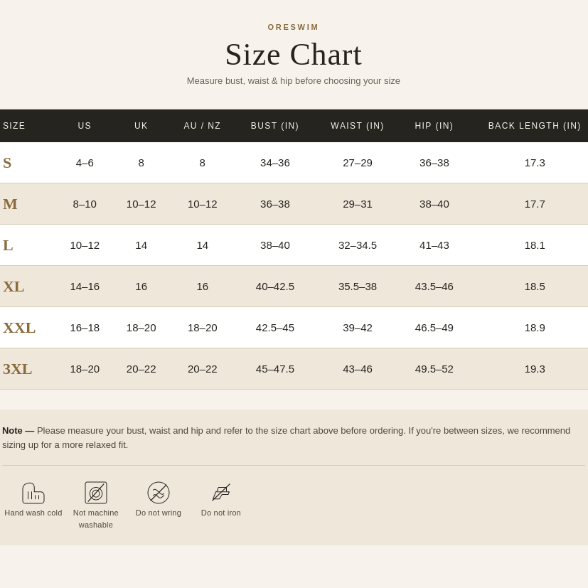
Task: Click the BACK LENGTH (IN) column header
Action: pyautogui.click(x=535, y=126)
